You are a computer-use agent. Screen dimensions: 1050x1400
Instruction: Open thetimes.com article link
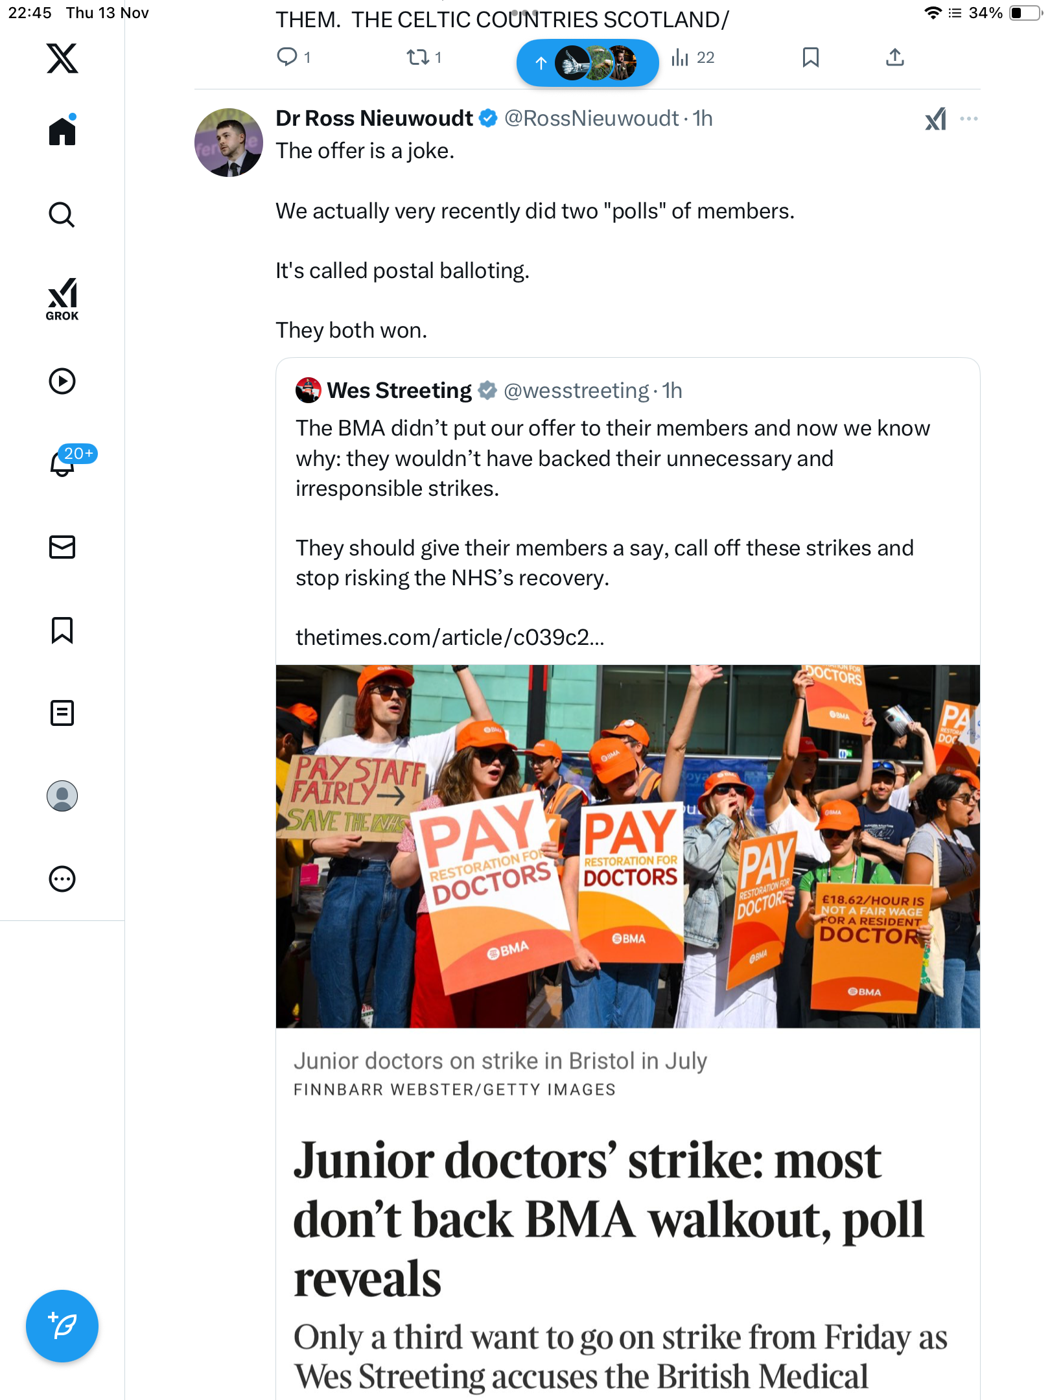(450, 638)
